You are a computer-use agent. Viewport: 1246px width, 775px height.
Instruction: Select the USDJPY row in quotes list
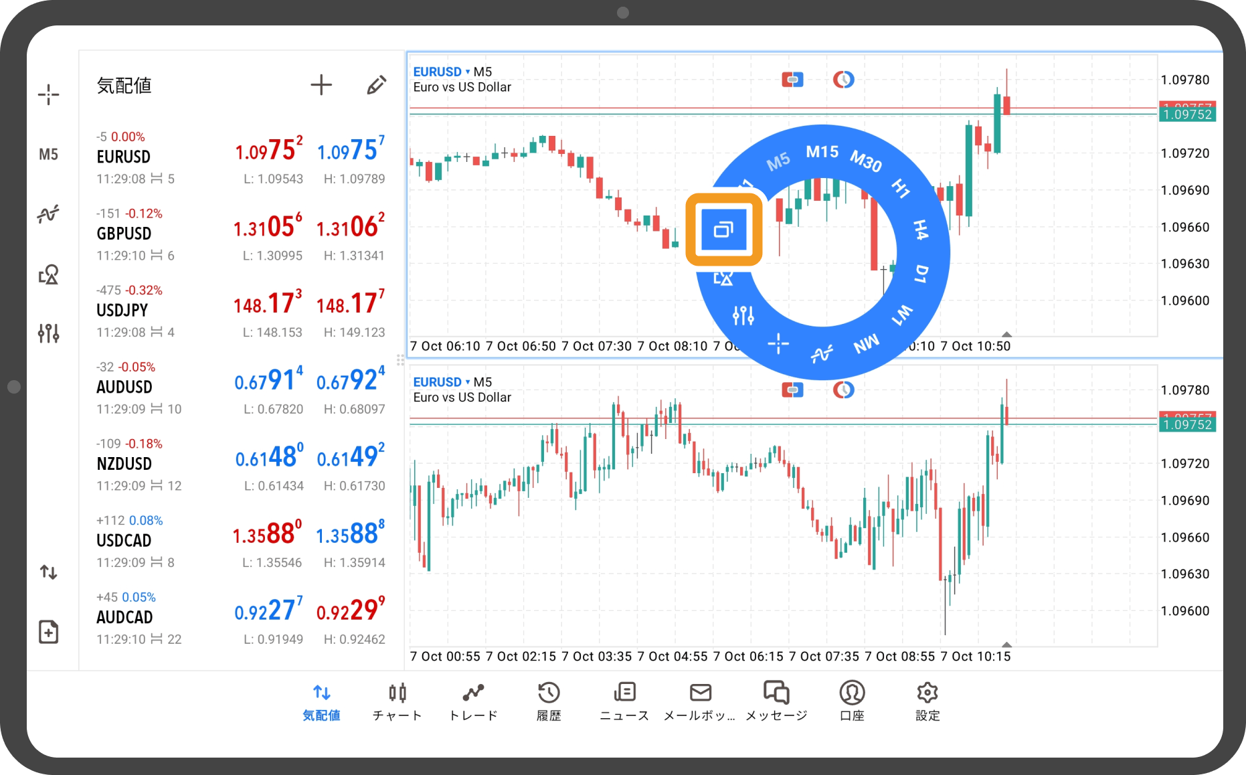[241, 311]
